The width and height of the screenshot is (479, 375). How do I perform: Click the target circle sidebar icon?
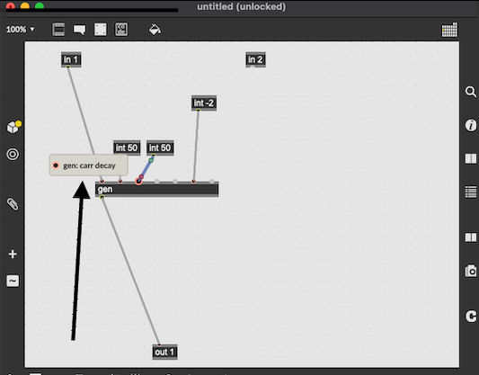click(x=13, y=155)
